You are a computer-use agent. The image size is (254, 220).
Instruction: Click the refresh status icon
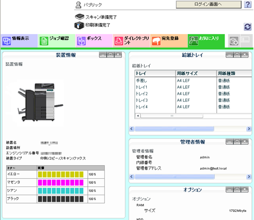(247, 27)
